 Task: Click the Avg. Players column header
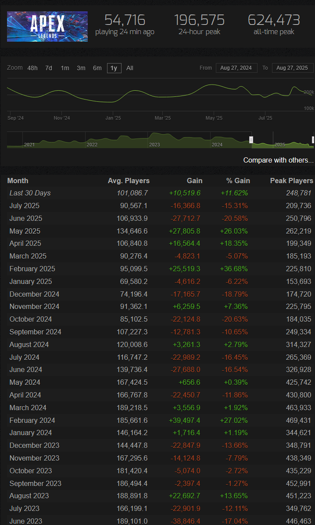coord(129,181)
